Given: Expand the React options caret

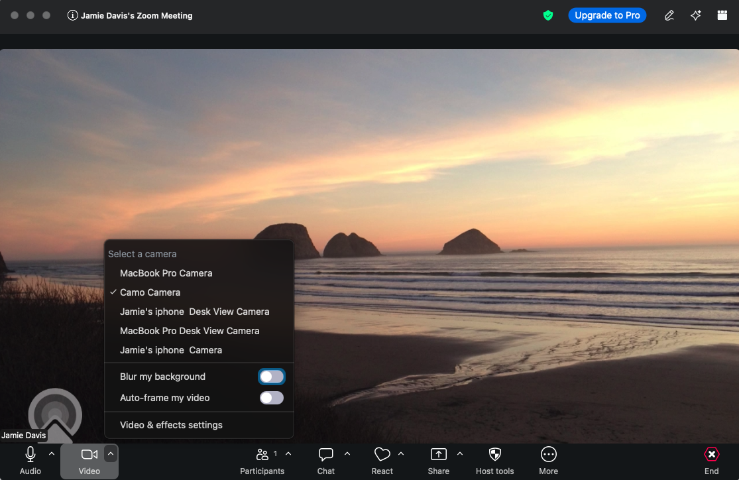Looking at the screenshot, I should (401, 453).
